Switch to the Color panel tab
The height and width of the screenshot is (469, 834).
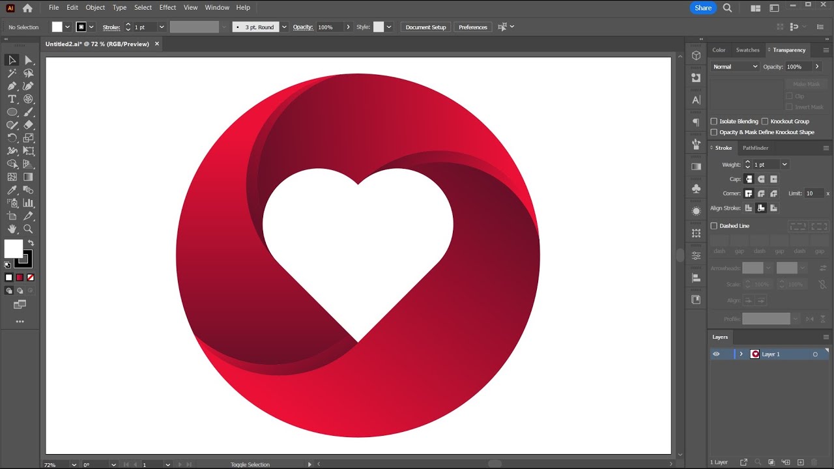719,50
